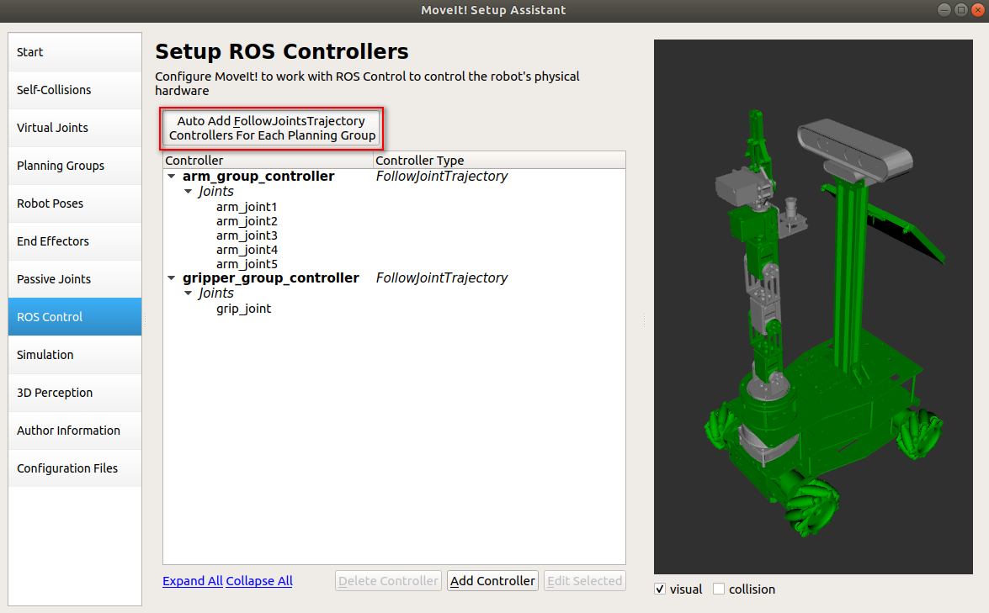Select grip_joint in the tree

[243, 309]
